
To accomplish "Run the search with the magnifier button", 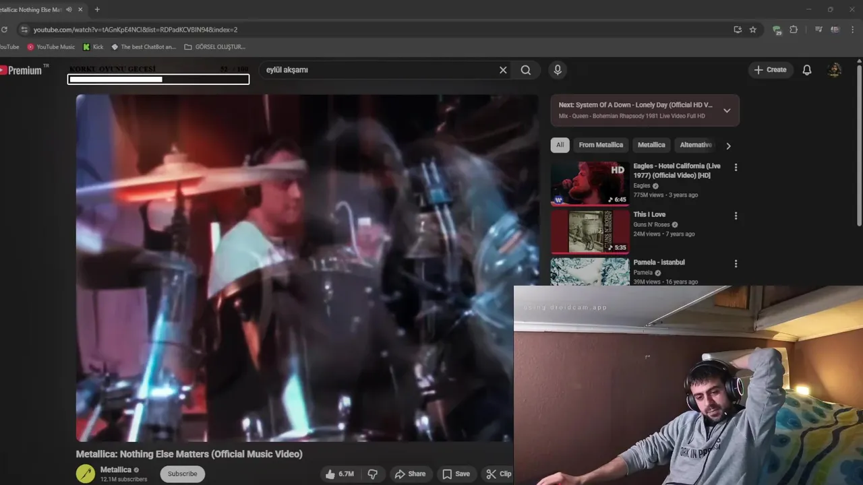I will [526, 70].
